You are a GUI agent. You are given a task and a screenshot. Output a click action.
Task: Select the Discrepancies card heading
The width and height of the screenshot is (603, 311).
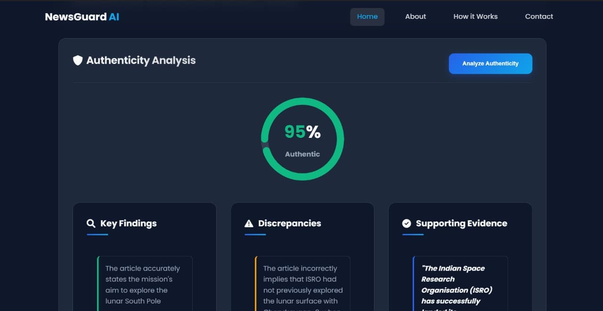(289, 223)
